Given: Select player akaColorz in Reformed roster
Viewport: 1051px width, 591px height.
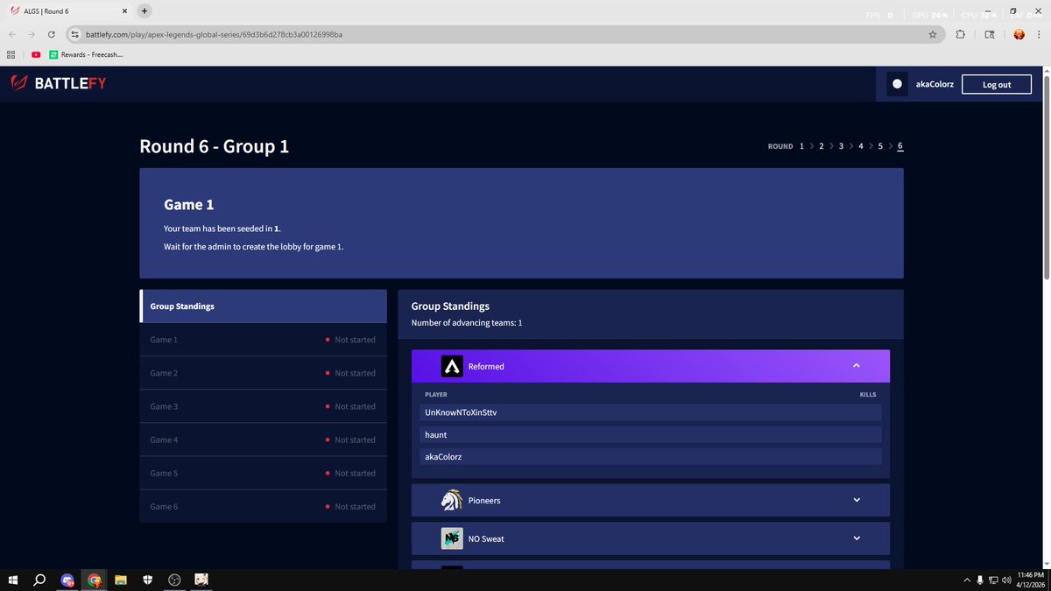Looking at the screenshot, I should [651, 456].
